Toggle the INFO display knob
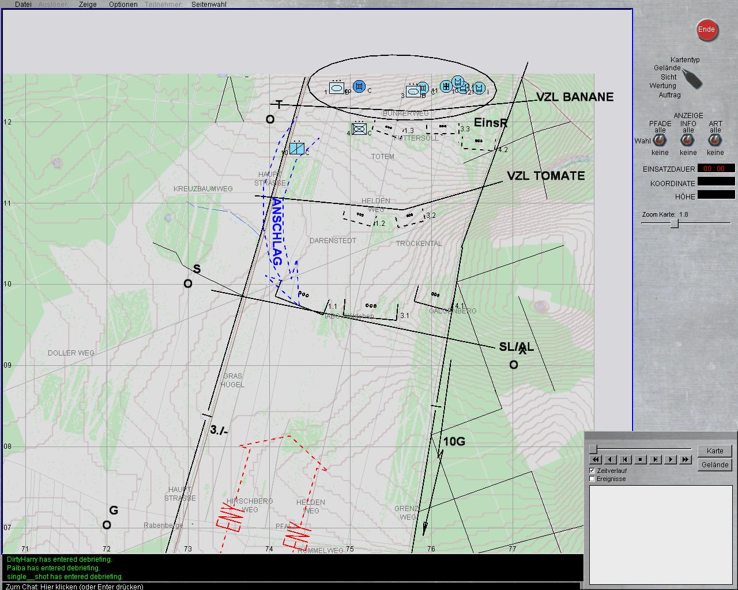The image size is (738, 590). 688,140
